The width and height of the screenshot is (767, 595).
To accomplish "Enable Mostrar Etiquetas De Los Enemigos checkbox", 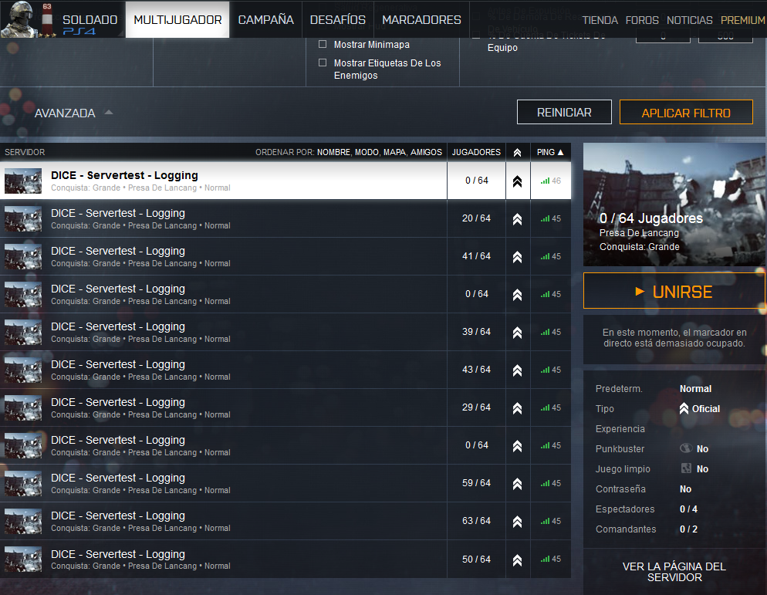I will (x=323, y=63).
